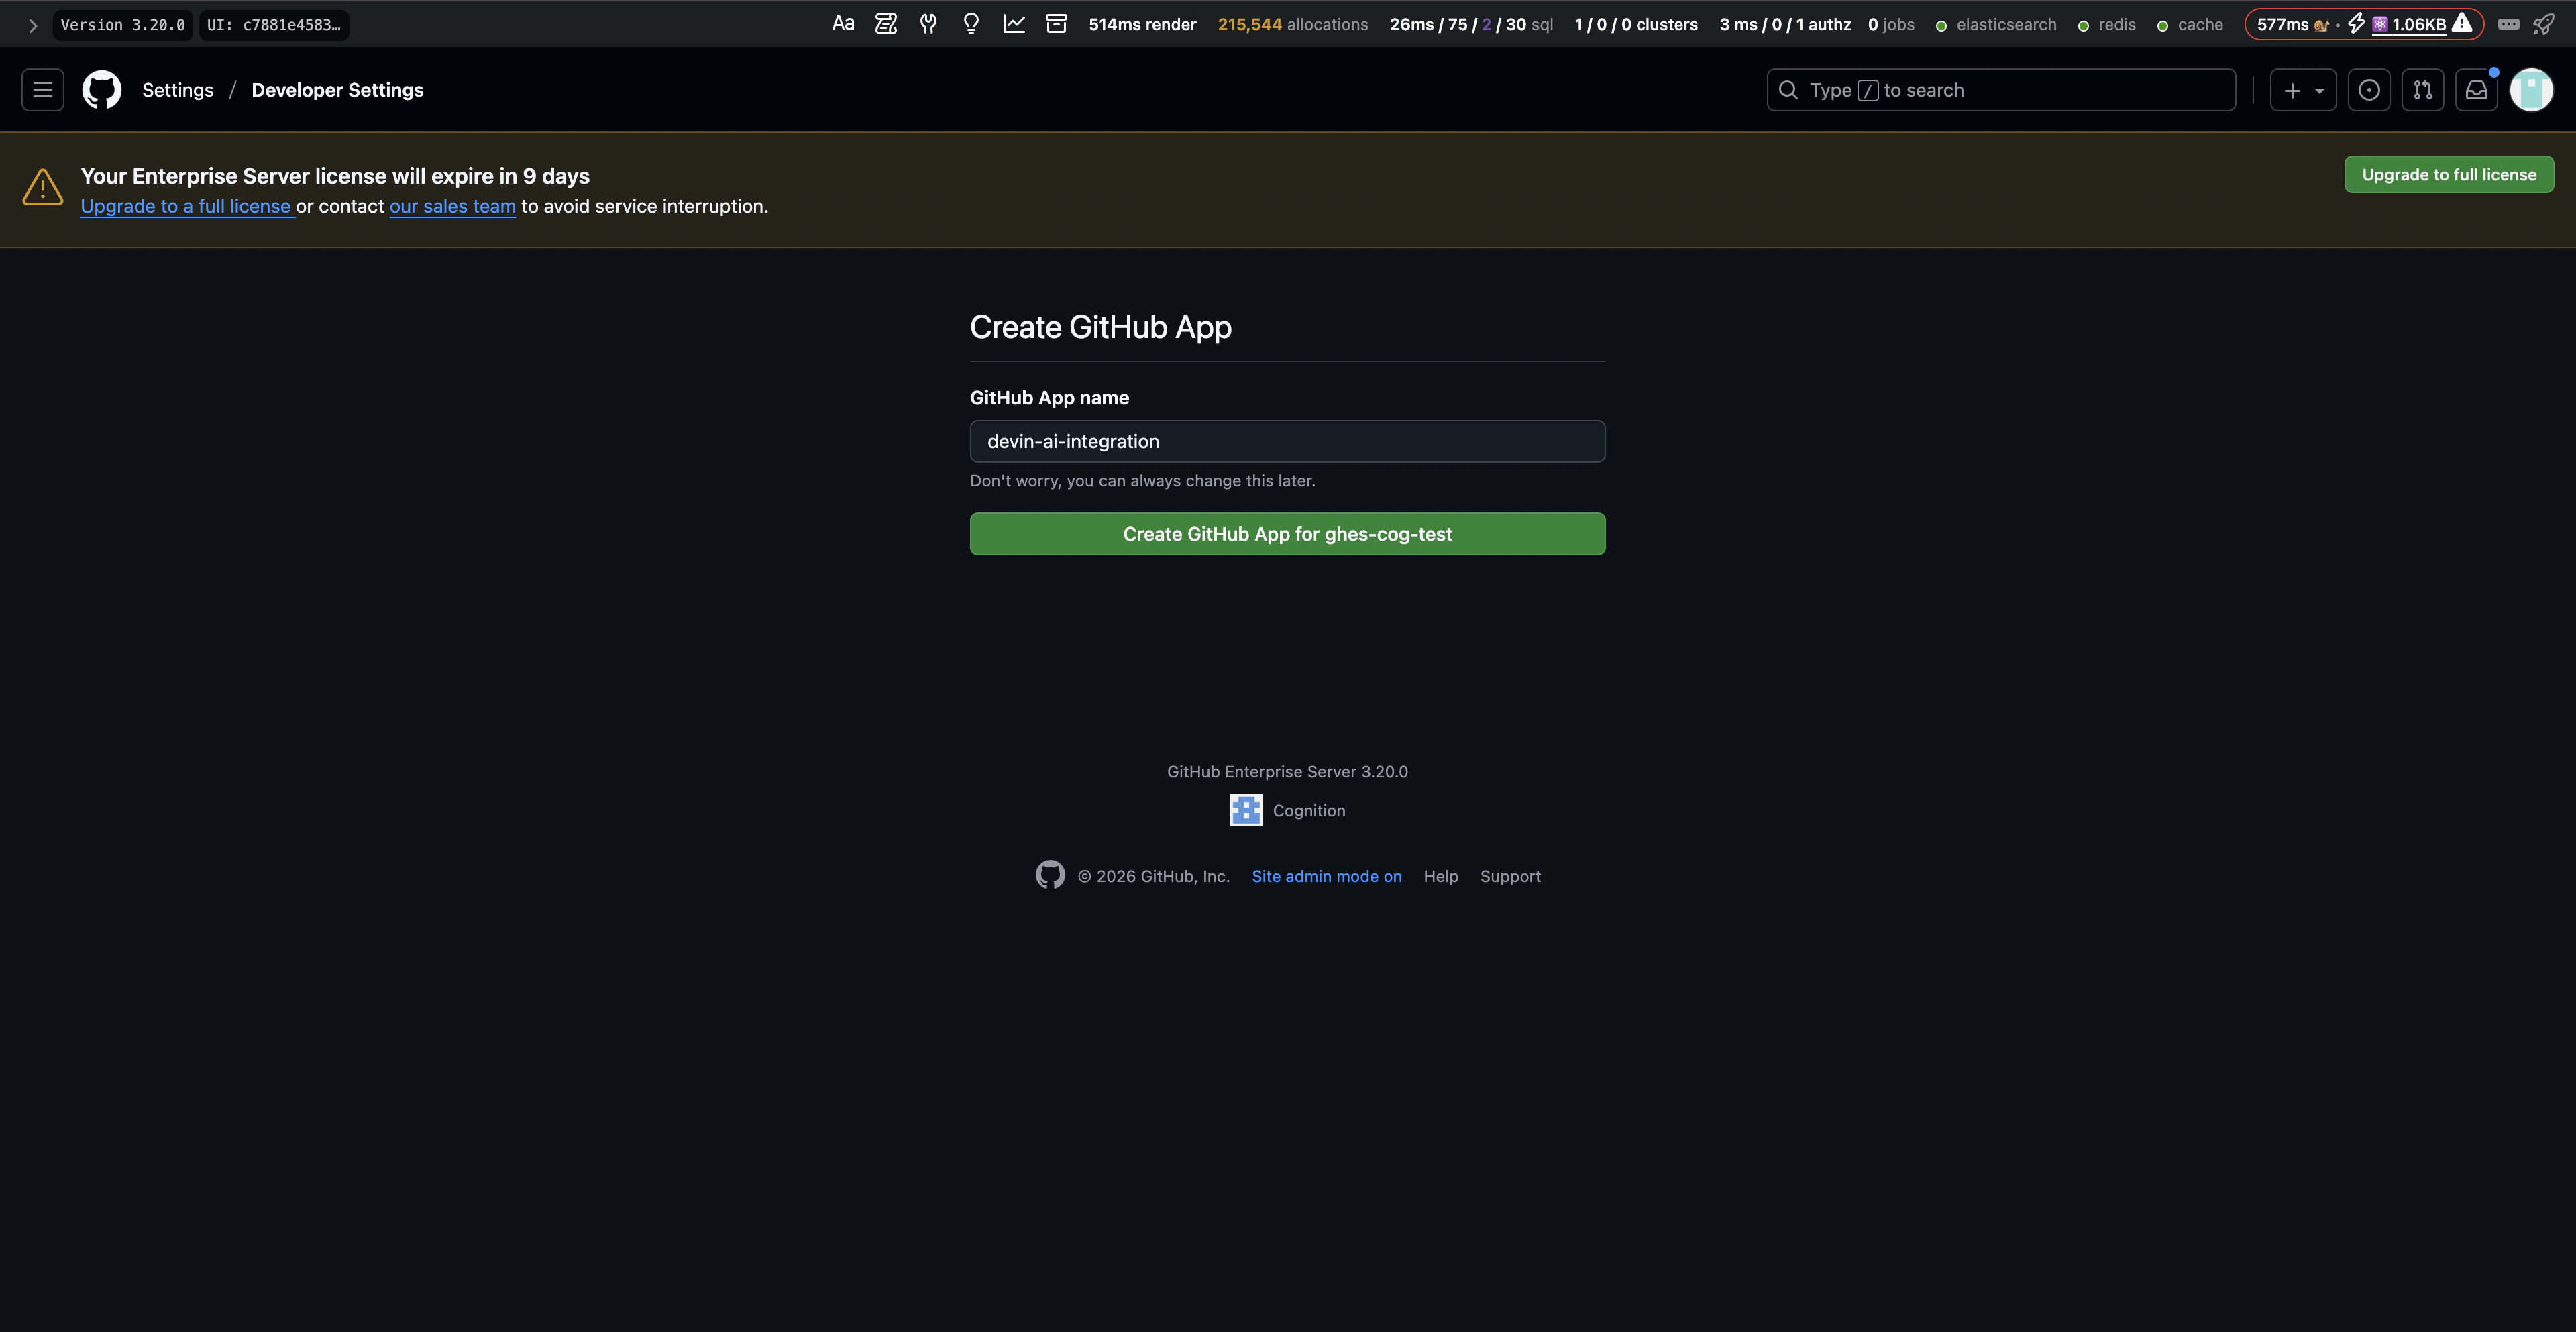The height and width of the screenshot is (1332, 2576).
Task: Open the Help footer link
Action: click(1441, 876)
